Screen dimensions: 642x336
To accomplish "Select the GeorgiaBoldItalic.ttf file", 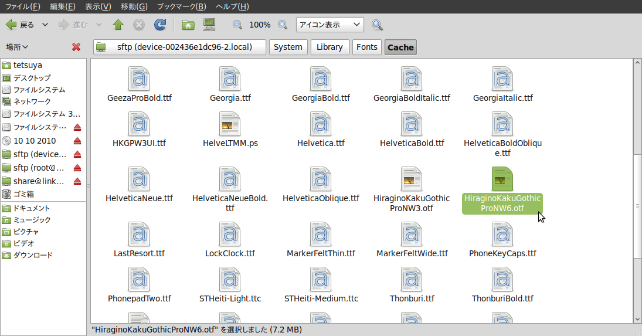I will pos(412,84).
